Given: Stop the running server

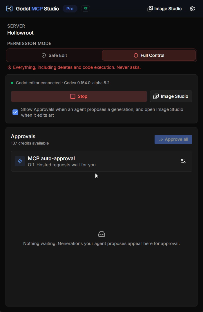Looking at the screenshot, I should [x=79, y=96].
